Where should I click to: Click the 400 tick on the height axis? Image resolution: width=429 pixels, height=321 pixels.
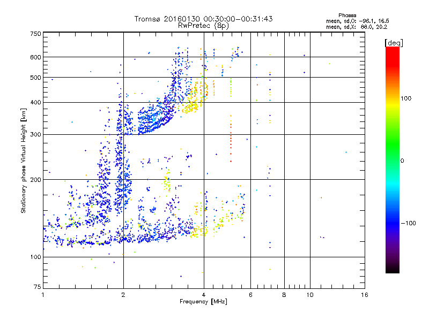pyautogui.click(x=35, y=102)
